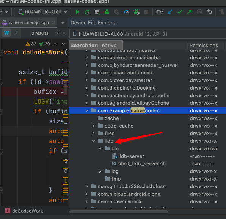226x219 pixels.
Task: Attach debugger to Android process icon
Action: 137,12
